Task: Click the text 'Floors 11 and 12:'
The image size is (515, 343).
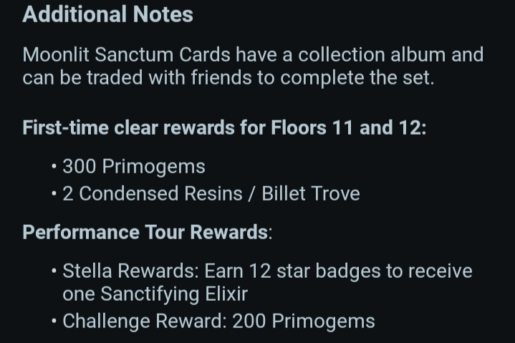Action: tap(349, 127)
